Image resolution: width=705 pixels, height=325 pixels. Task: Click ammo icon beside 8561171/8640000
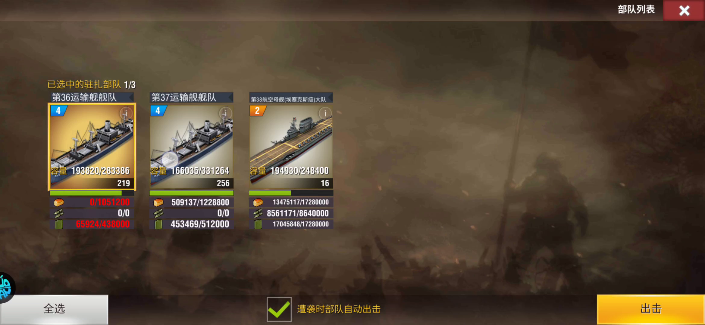258,213
